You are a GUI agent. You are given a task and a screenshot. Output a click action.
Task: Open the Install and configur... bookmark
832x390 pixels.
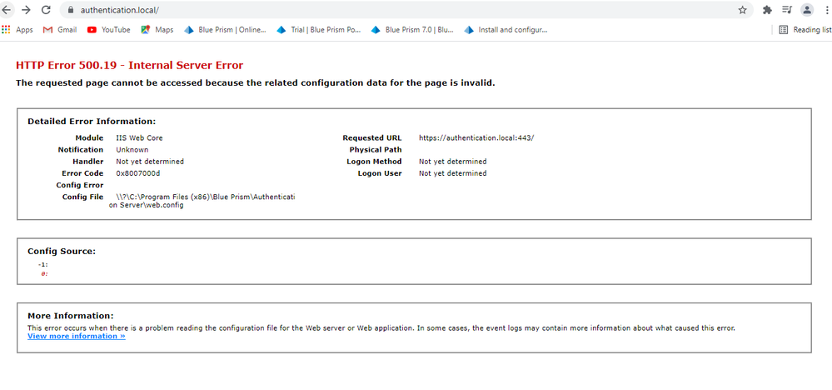pyautogui.click(x=506, y=30)
